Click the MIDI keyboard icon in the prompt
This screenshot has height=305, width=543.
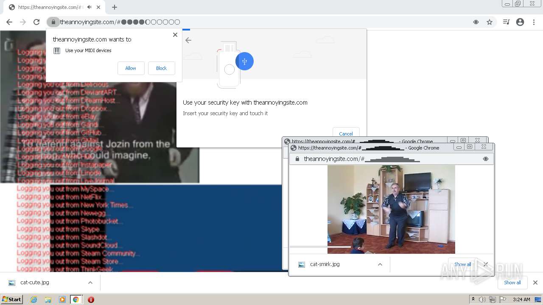(x=57, y=51)
